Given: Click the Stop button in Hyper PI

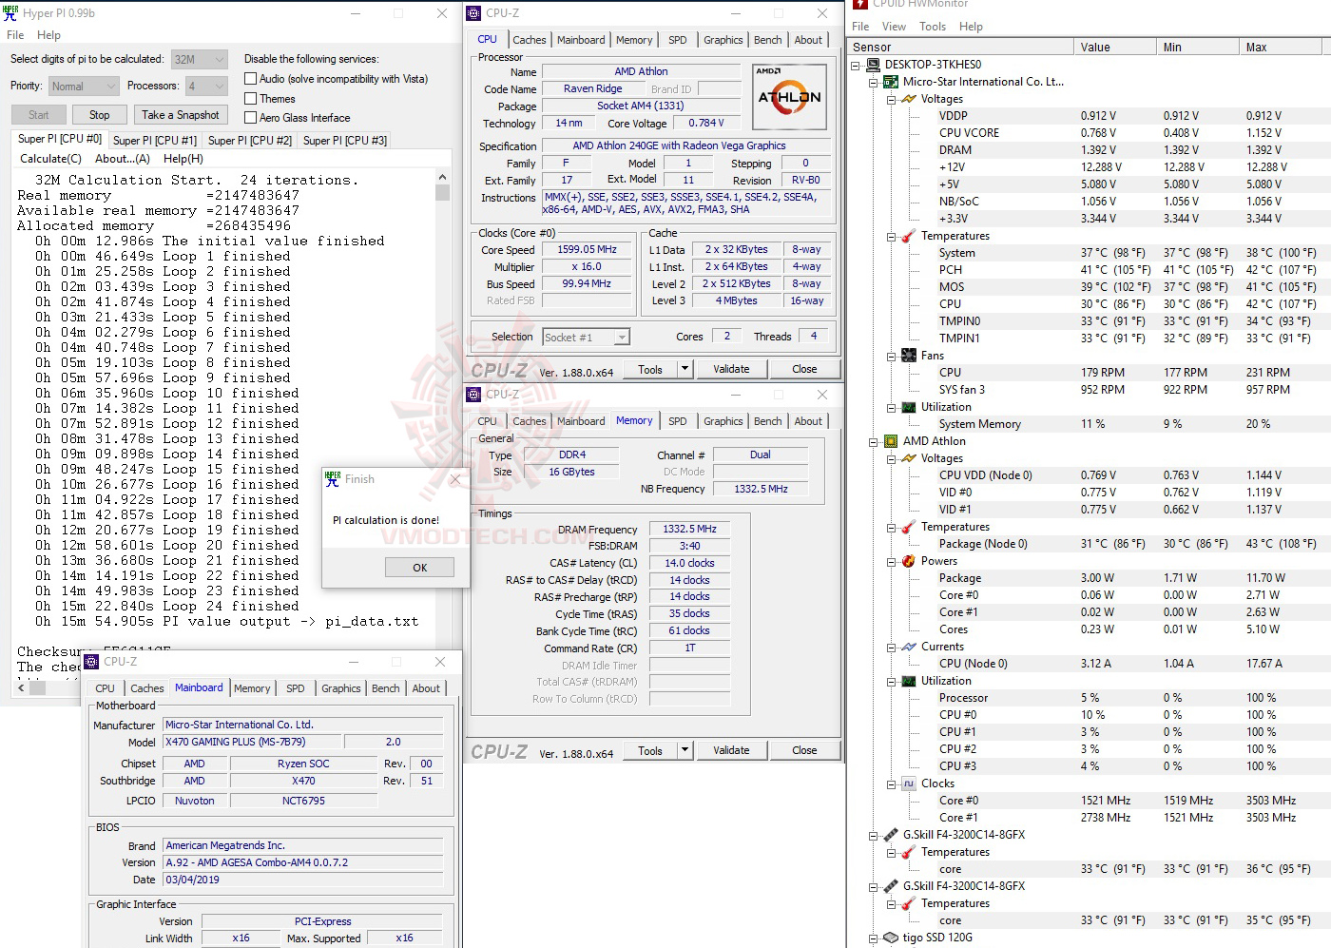Looking at the screenshot, I should click(x=100, y=115).
